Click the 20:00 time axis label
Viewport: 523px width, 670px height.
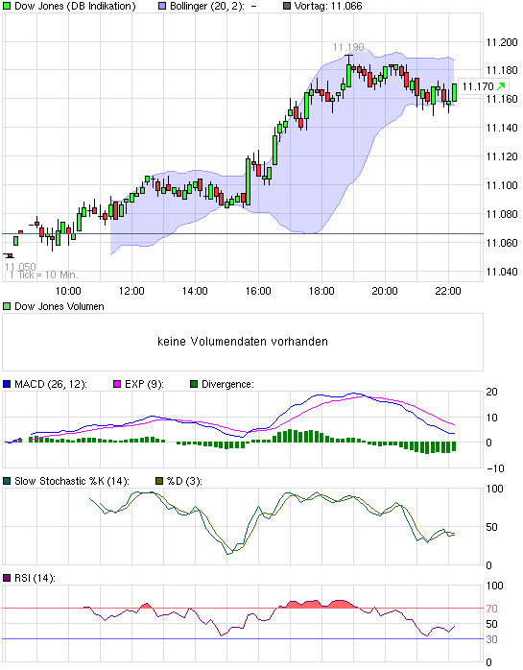385,291
